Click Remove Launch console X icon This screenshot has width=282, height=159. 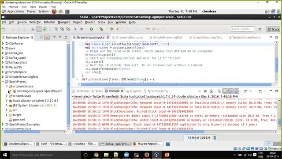(x=205, y=91)
